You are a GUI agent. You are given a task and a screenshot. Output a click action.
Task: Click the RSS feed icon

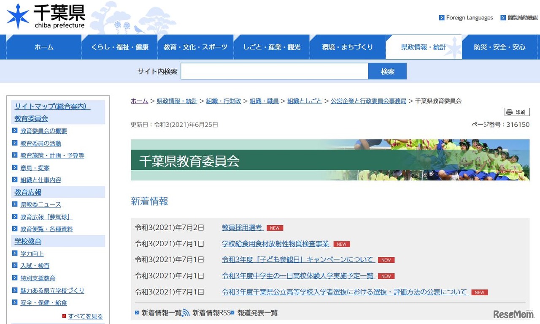(x=186, y=313)
